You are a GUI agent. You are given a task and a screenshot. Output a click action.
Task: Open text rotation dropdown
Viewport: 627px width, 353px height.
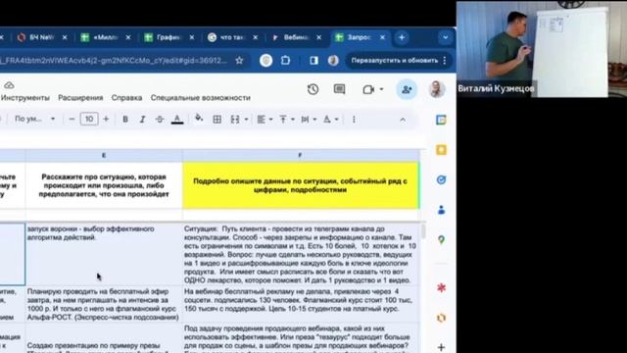330,120
